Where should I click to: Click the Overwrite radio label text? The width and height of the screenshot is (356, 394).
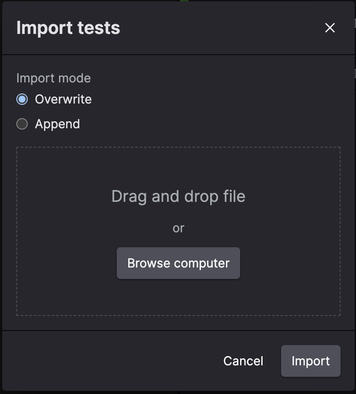(x=63, y=99)
